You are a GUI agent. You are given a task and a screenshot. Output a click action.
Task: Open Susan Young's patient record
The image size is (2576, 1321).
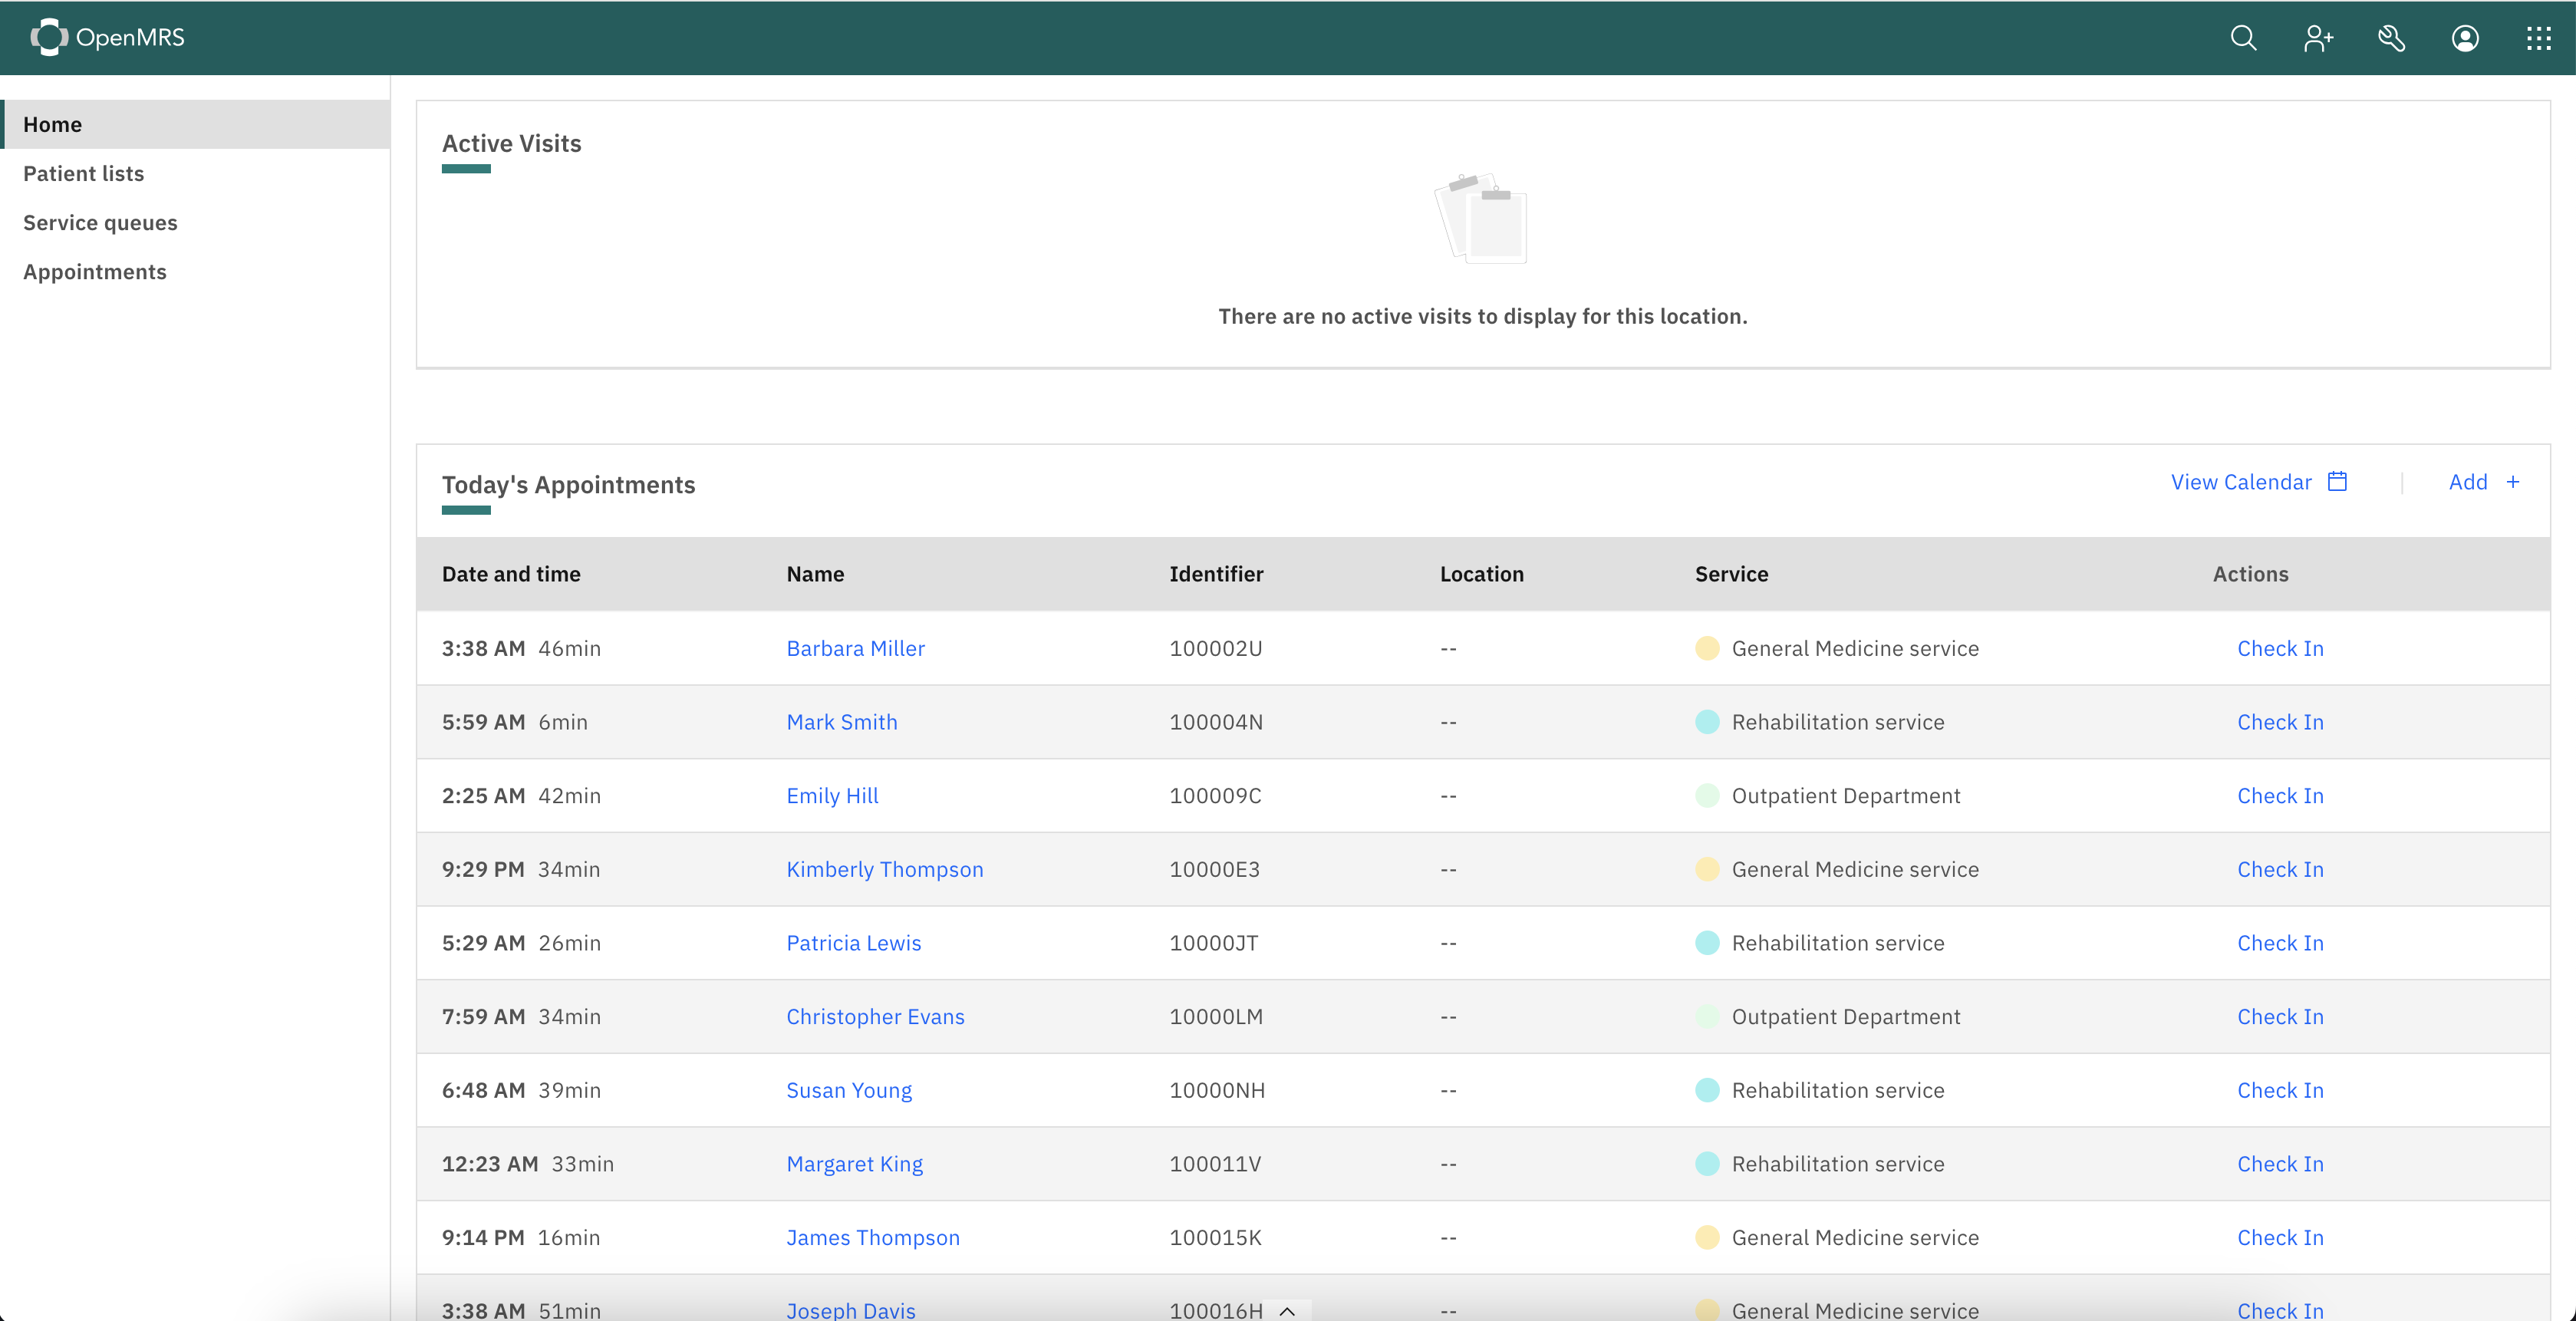coord(848,1090)
